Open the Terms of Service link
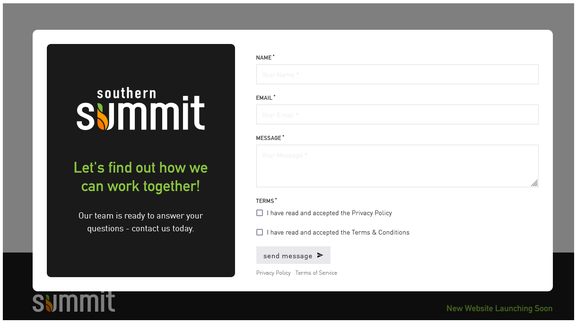 click(316, 273)
